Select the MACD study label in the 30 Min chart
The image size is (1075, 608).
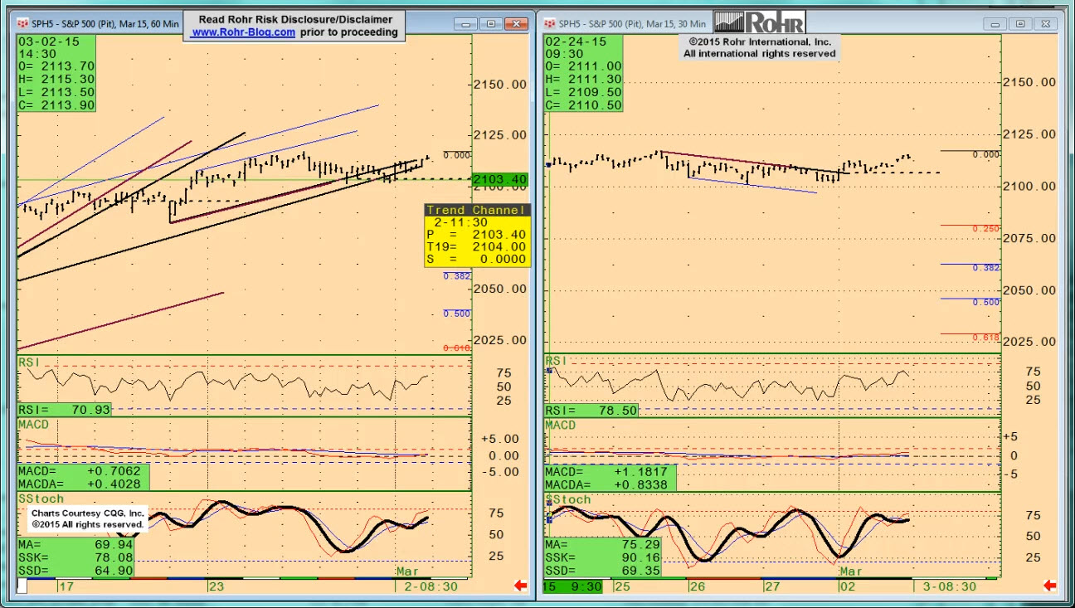[x=561, y=425]
